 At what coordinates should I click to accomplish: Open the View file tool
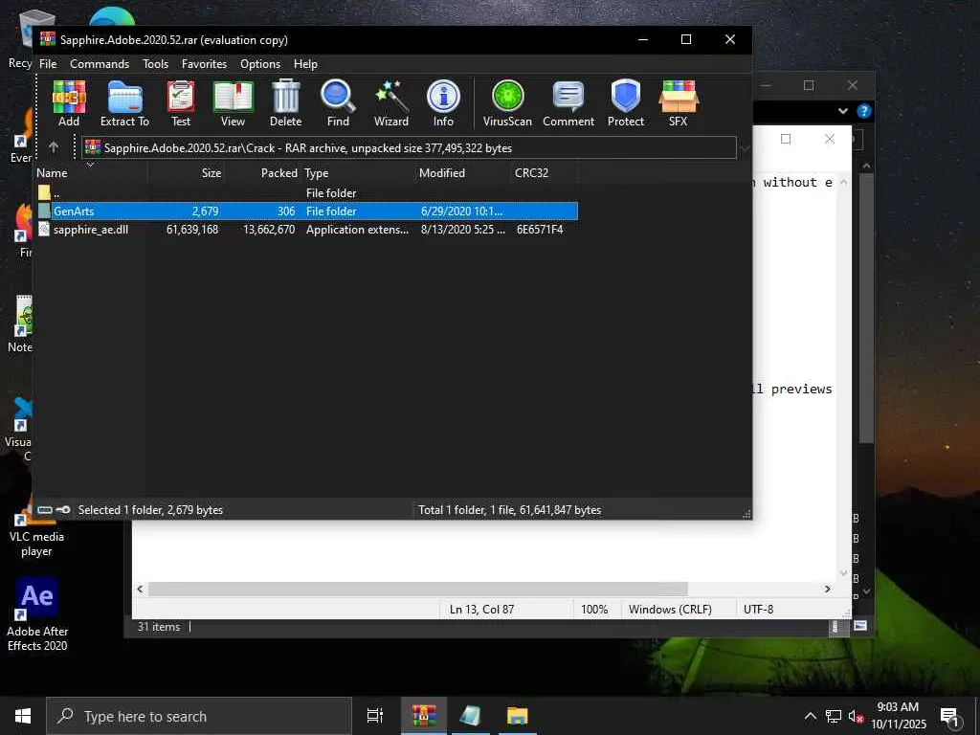click(x=234, y=103)
